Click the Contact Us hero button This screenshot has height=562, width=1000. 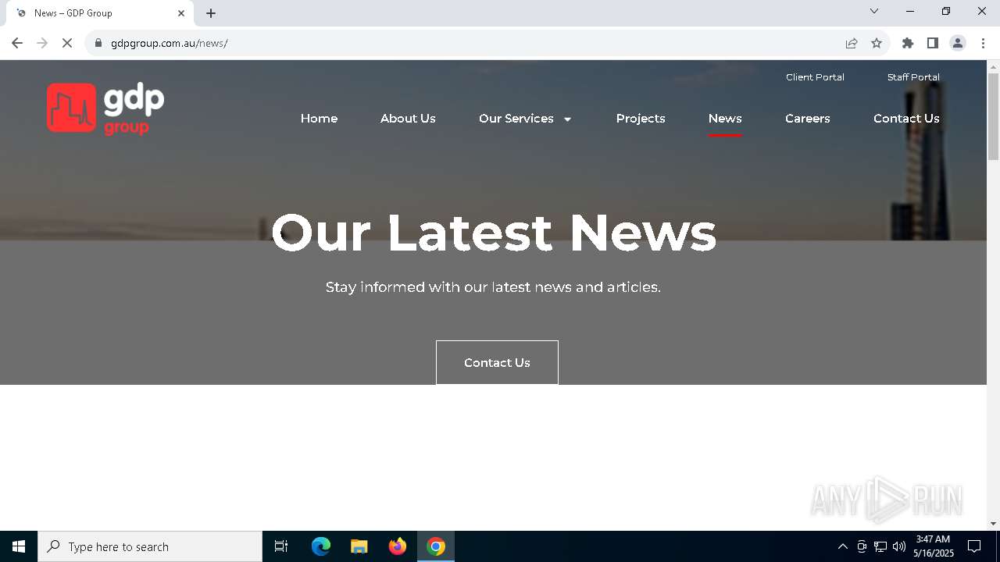497,362
